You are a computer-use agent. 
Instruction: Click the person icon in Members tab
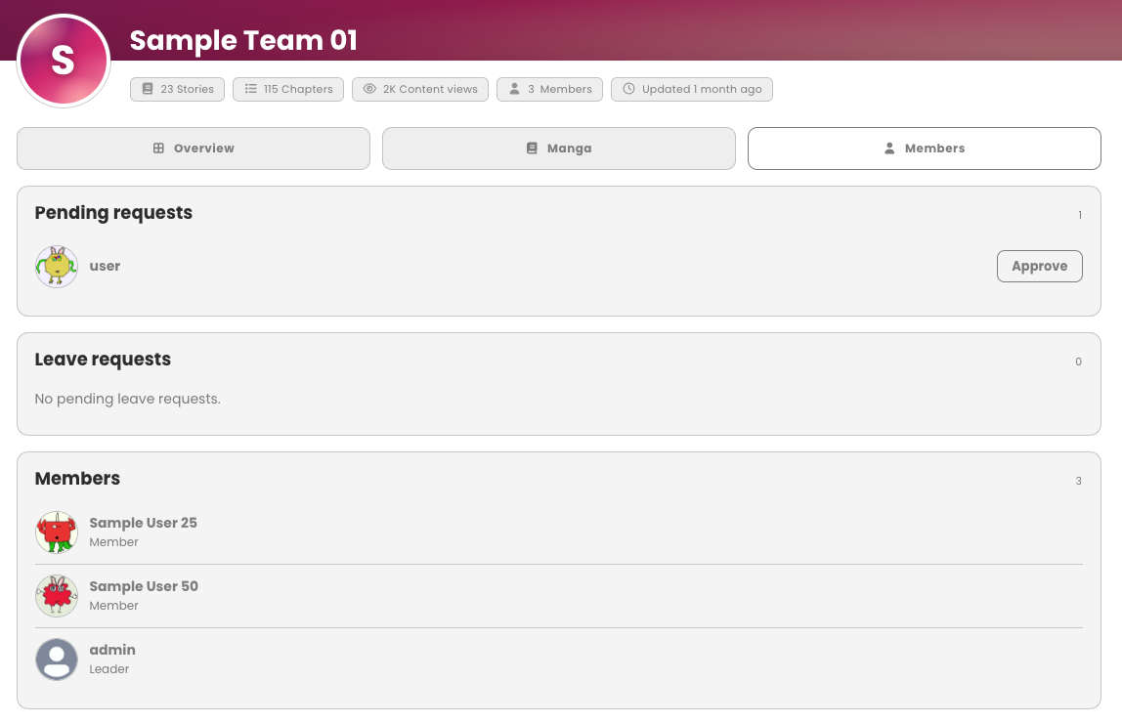(x=889, y=149)
